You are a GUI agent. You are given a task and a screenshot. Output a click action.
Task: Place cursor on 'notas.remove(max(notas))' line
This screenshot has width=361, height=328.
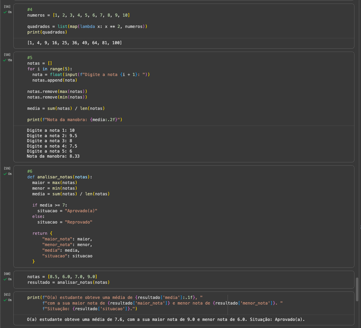[x=57, y=91]
